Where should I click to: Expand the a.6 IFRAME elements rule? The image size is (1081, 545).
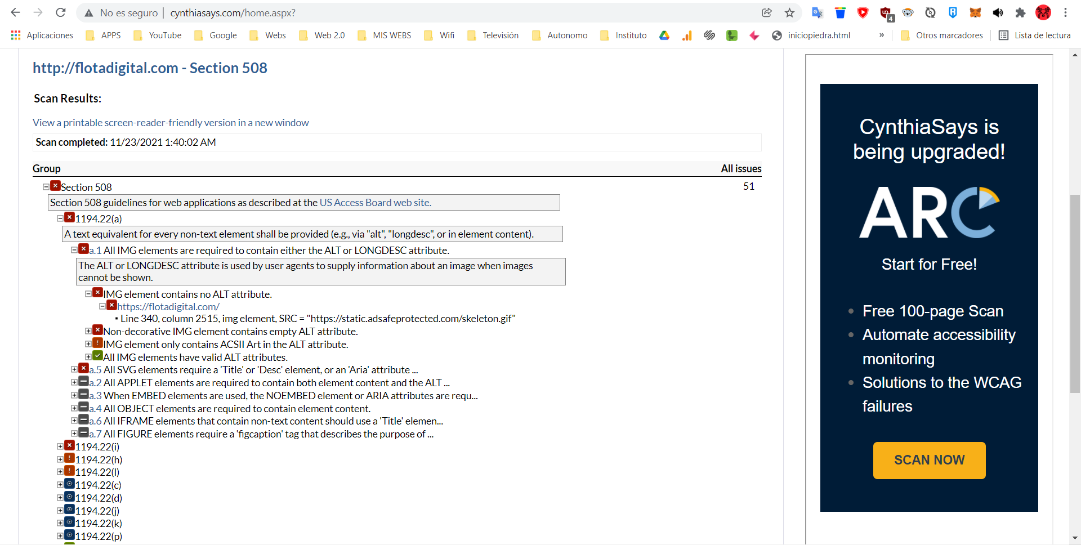74,421
